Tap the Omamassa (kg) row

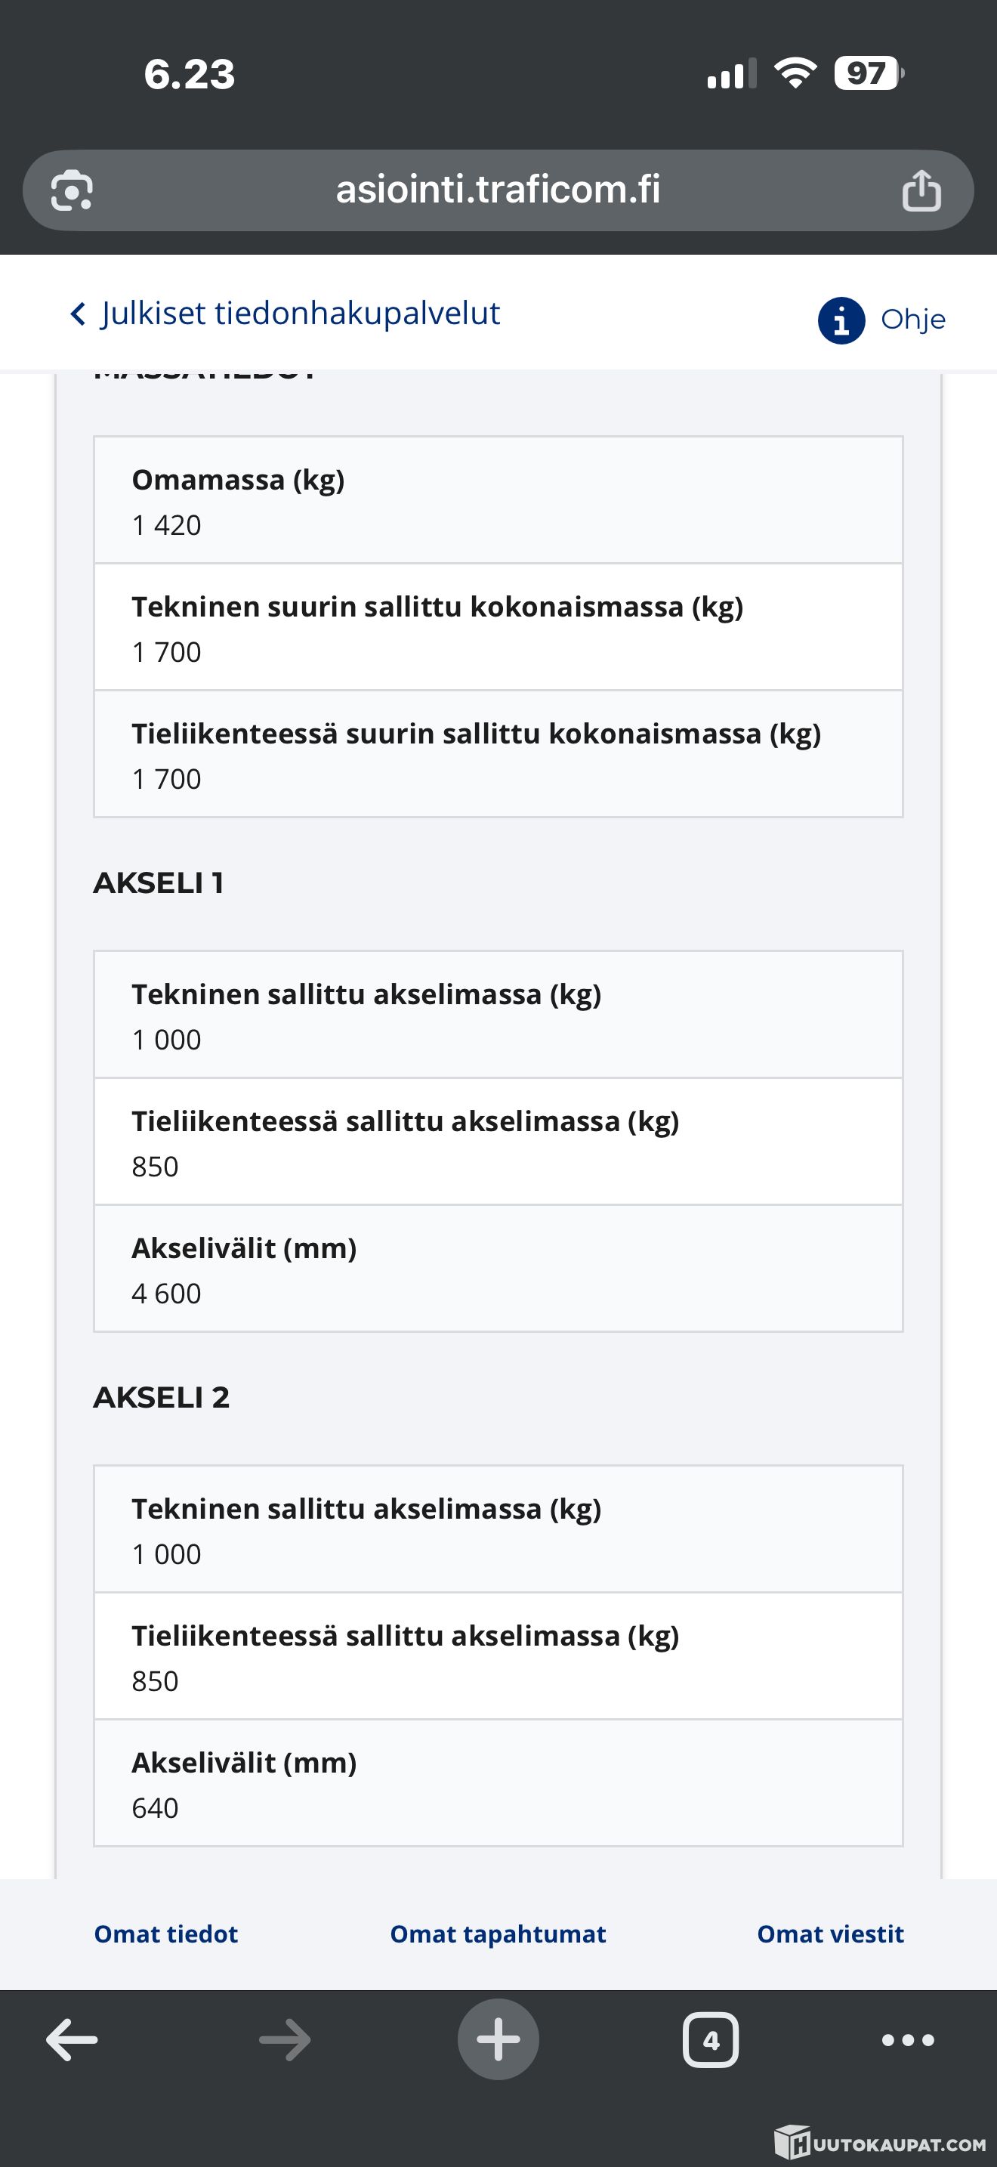tap(498, 500)
